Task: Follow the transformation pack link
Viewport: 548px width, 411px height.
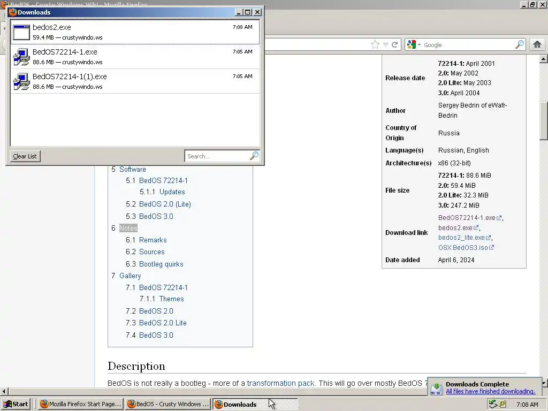Action: [x=281, y=383]
